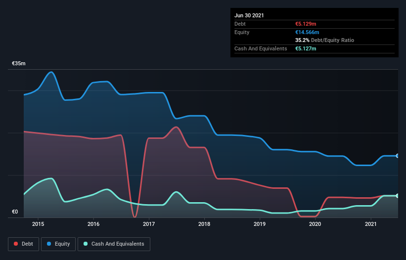406x260 pixels.
Task: Click the blue Equity legend dot
Action: pos(49,244)
